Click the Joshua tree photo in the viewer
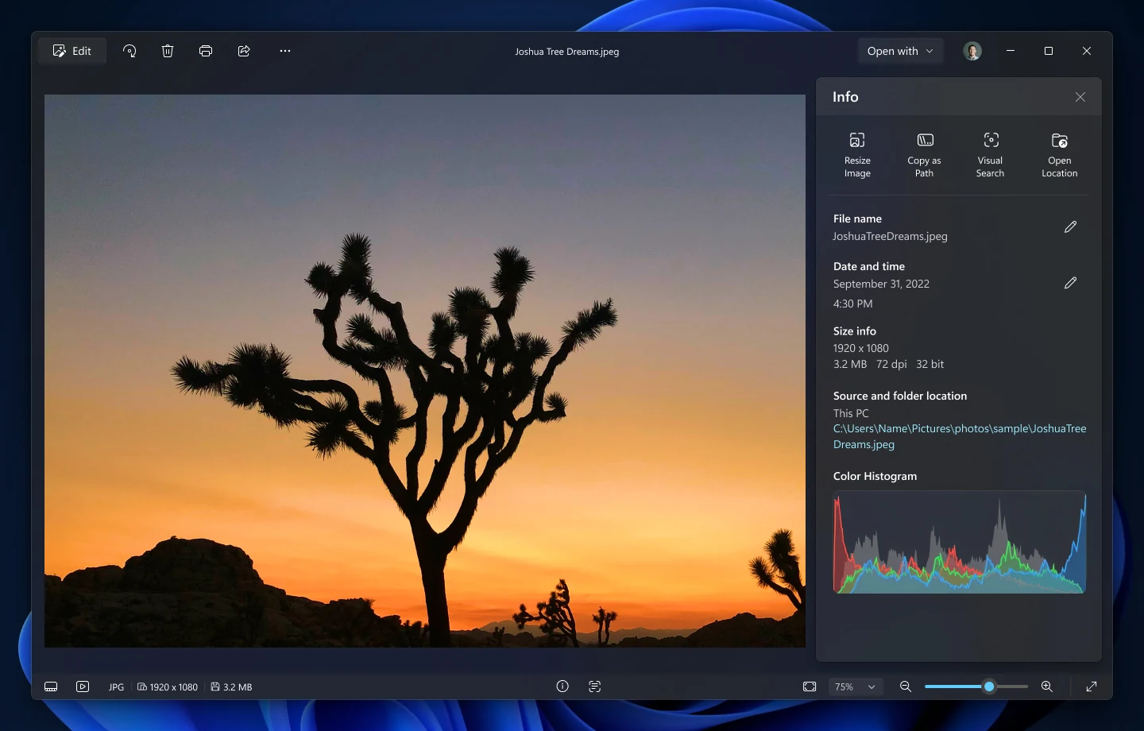 [x=425, y=371]
